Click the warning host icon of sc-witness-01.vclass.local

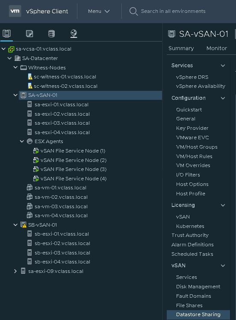[x=30, y=77]
